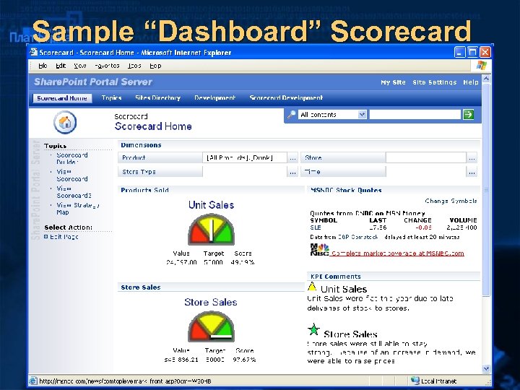Click the yellow warning triangle for Unit Sales
This screenshot has height=390, width=520.
point(312,287)
